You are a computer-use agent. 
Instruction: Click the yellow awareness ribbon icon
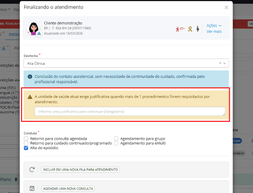pyautogui.click(x=190, y=29)
